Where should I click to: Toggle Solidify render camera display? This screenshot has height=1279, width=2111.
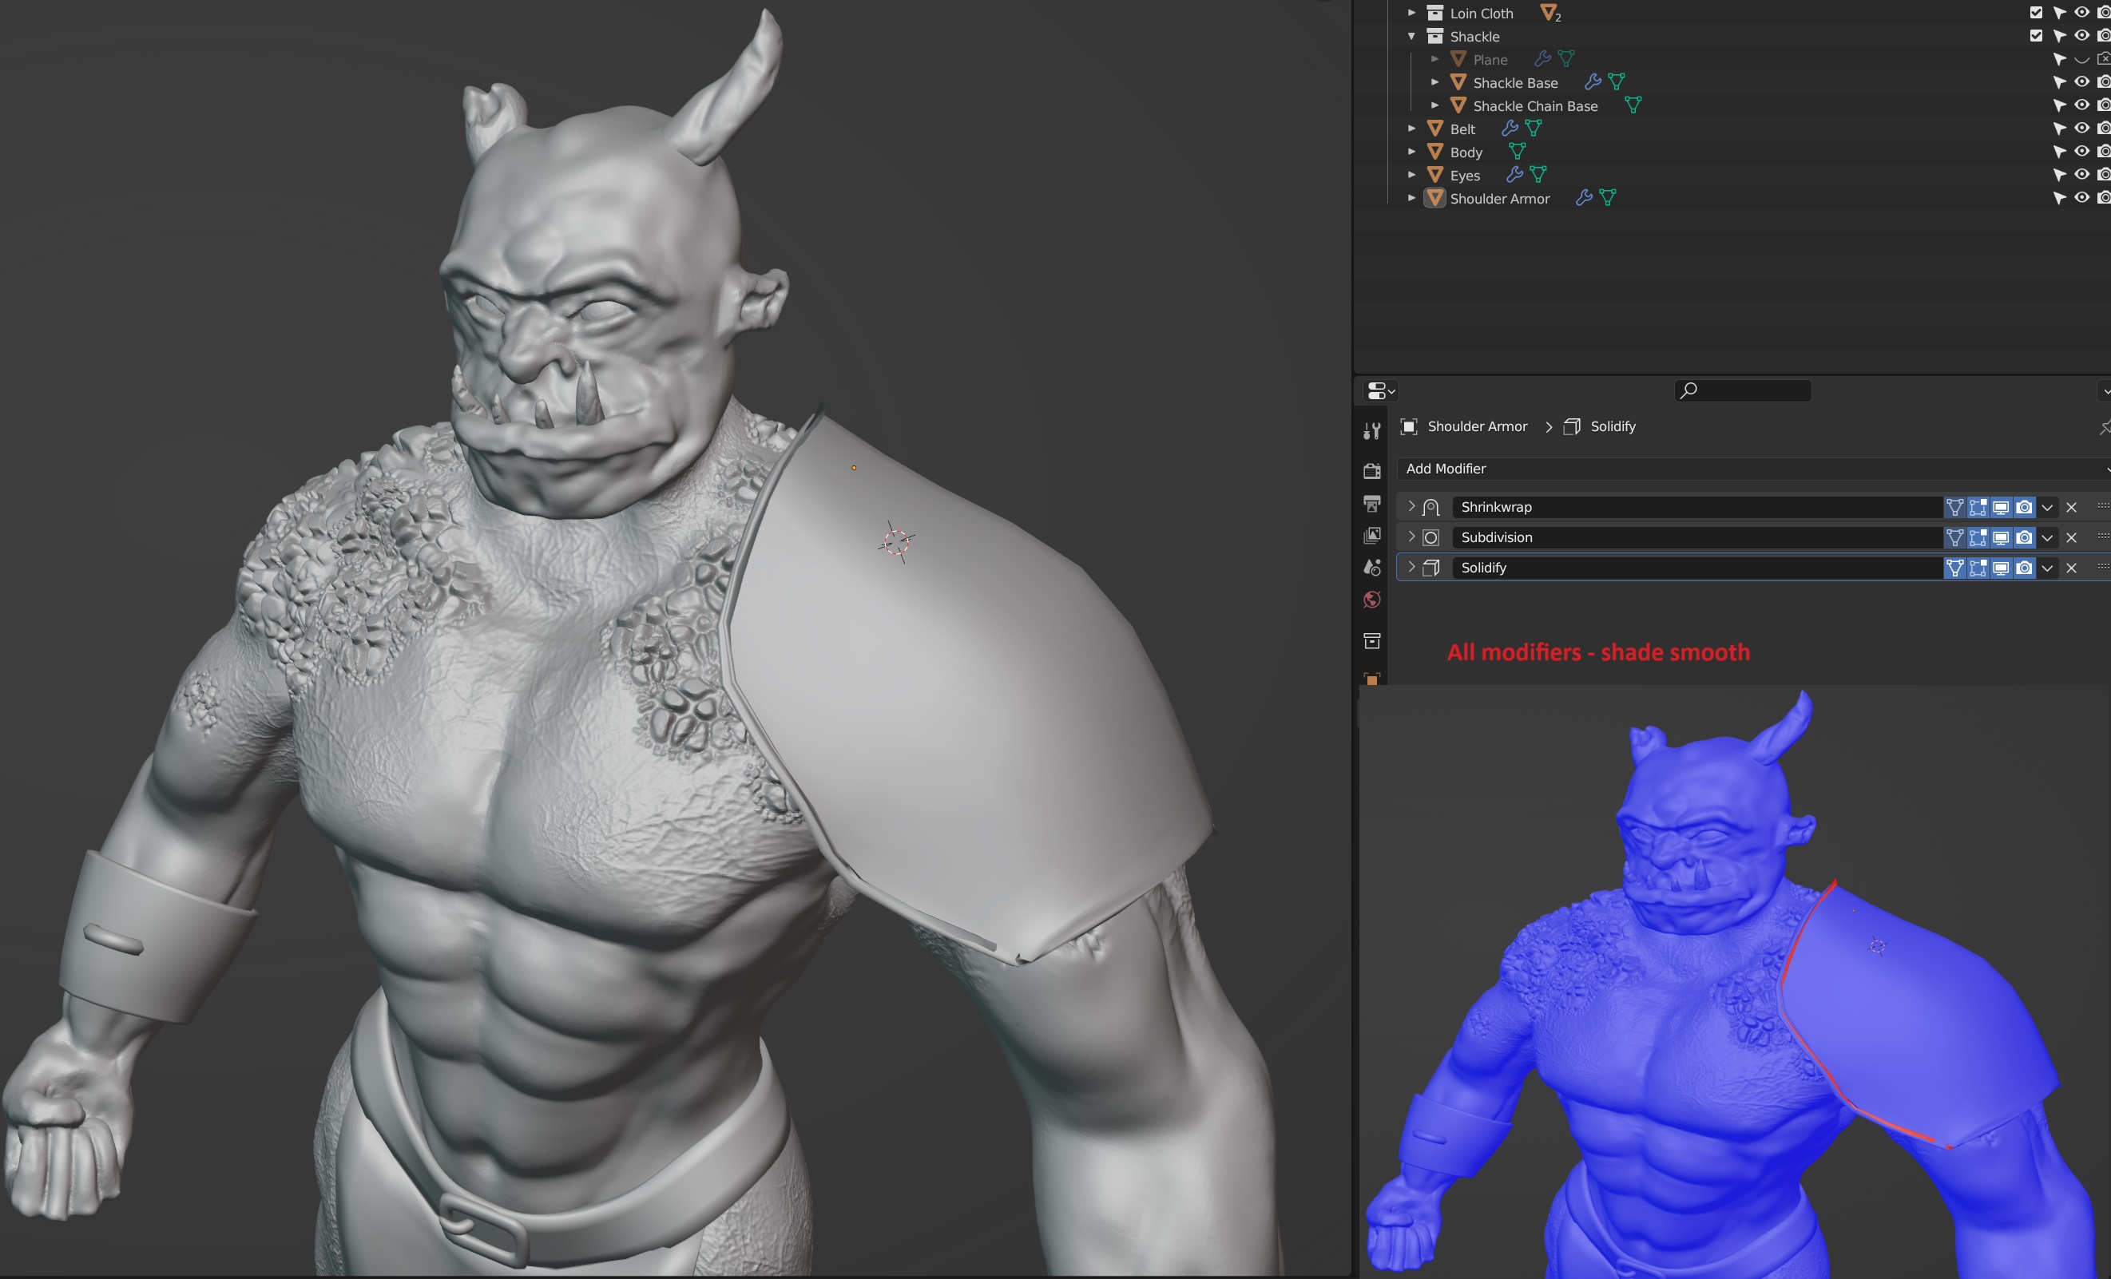coord(2024,568)
